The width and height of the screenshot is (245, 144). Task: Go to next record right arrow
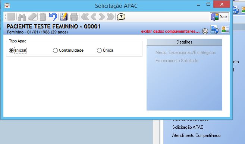(x=102, y=17)
